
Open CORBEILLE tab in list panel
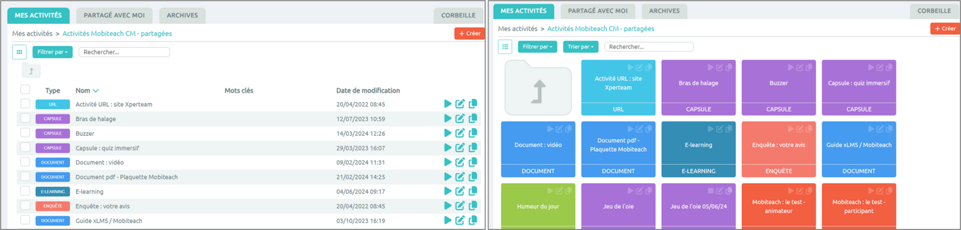tap(458, 16)
